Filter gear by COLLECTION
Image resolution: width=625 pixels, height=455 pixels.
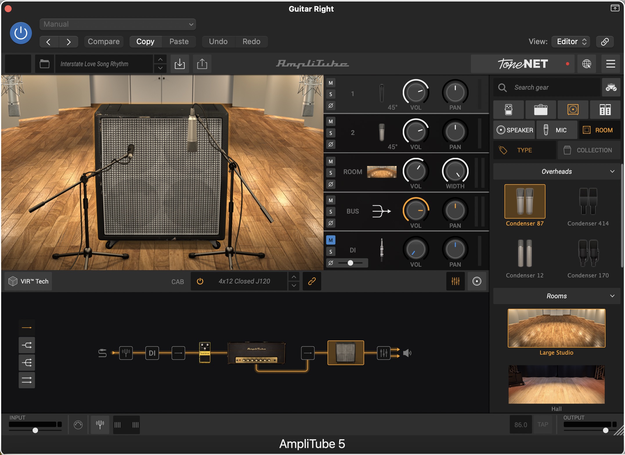[589, 150]
